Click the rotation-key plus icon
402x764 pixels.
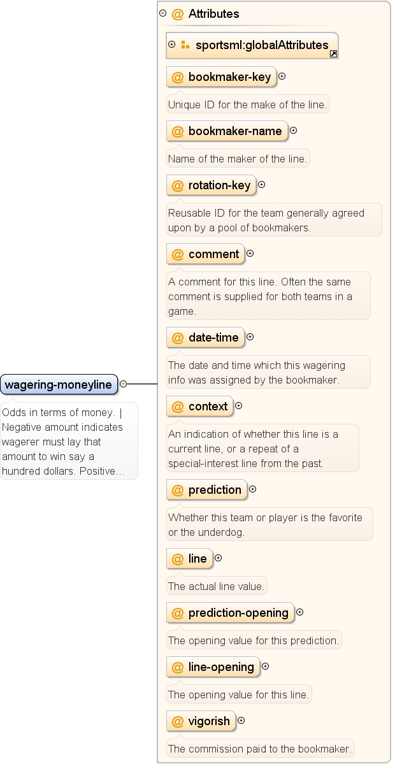click(x=261, y=185)
